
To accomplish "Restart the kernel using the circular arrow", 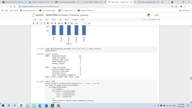I will click(x=69, y=23).
